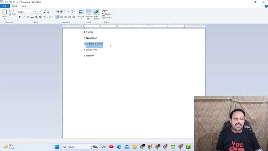Toggle Subscript formatting
Screen dimensions: 268x151
coord(36,17)
